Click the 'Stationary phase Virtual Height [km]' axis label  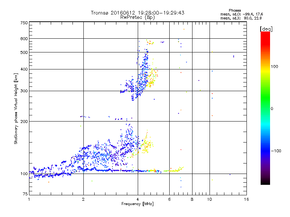16,109
